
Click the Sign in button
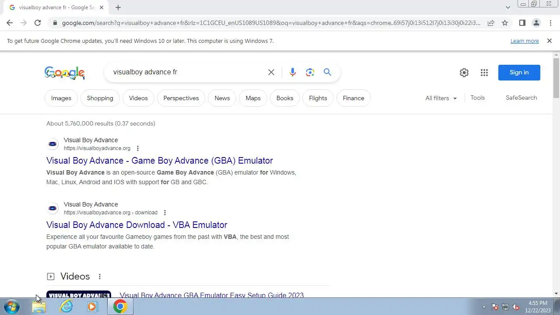(519, 73)
